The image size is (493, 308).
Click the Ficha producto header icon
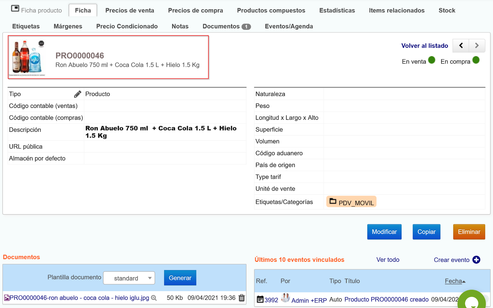(x=15, y=9)
